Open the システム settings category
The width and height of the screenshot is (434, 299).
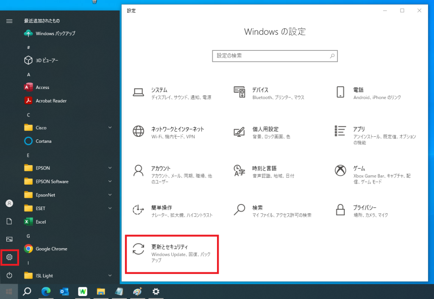[172, 93]
